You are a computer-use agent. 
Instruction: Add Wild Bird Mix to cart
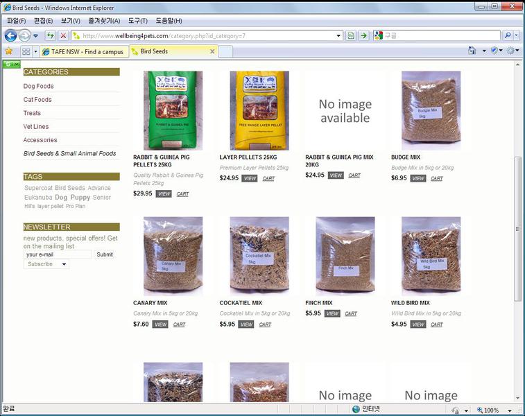coord(437,324)
